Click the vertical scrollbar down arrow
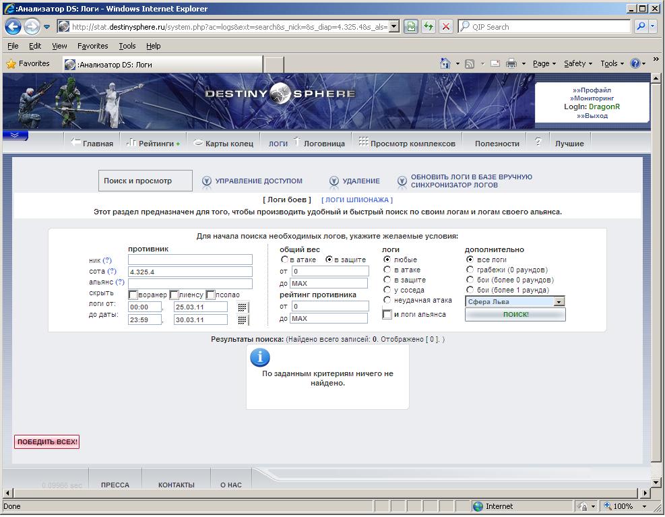 tap(656, 483)
